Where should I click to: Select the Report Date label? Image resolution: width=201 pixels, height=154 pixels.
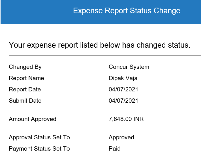click(x=25, y=89)
